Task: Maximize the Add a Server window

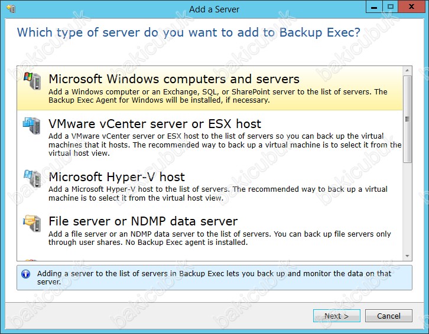Action: (x=389, y=6)
